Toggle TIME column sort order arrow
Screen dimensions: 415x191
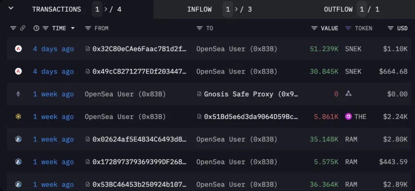(73, 28)
